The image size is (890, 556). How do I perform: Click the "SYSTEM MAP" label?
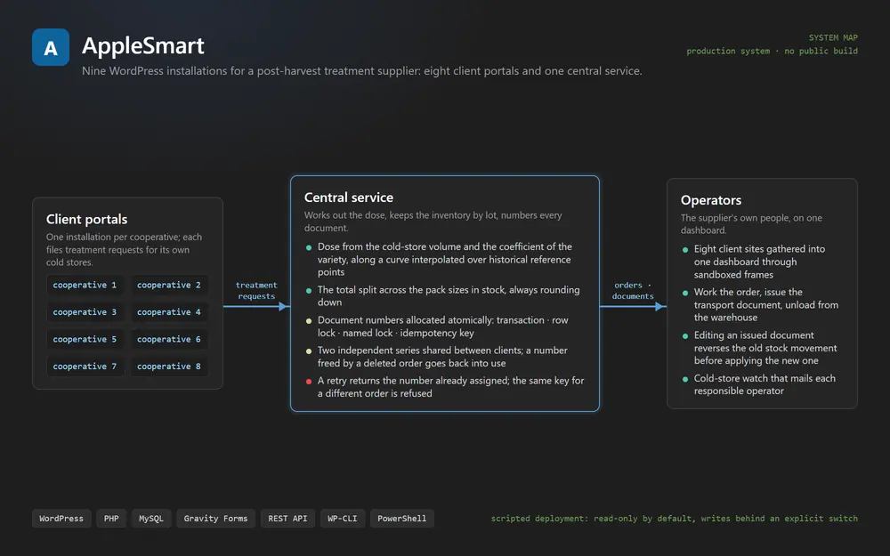(x=833, y=37)
